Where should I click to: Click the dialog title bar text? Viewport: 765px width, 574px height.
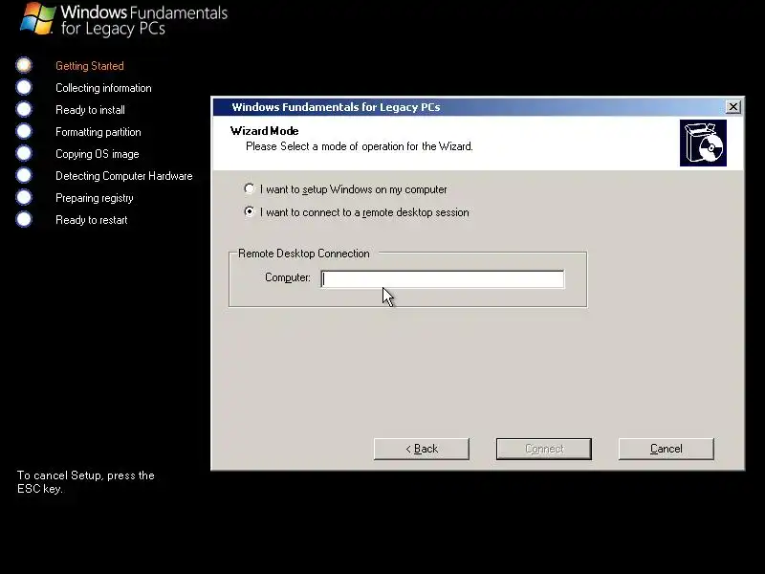click(x=336, y=107)
